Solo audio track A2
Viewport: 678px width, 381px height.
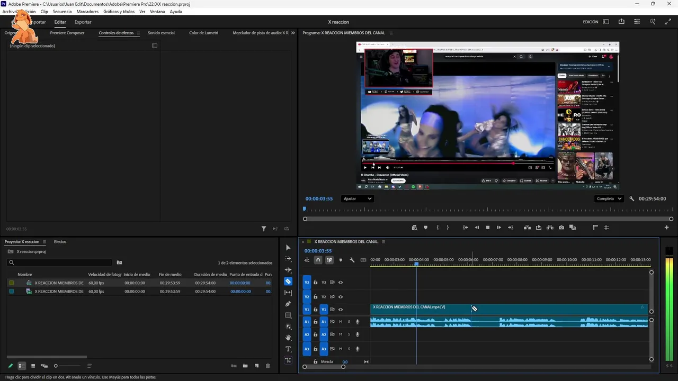point(349,334)
